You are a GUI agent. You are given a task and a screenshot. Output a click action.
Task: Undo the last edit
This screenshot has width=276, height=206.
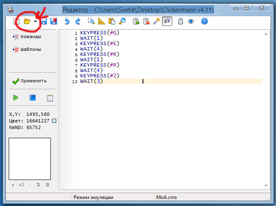tap(67, 22)
